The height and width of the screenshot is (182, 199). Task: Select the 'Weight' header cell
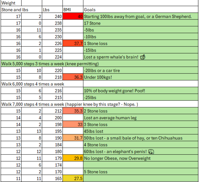click(x=11, y=3)
